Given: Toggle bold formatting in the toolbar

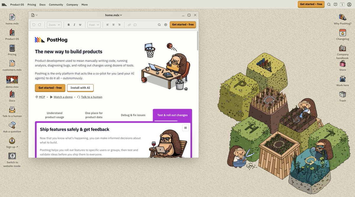Looking at the screenshot, I should (69, 25).
